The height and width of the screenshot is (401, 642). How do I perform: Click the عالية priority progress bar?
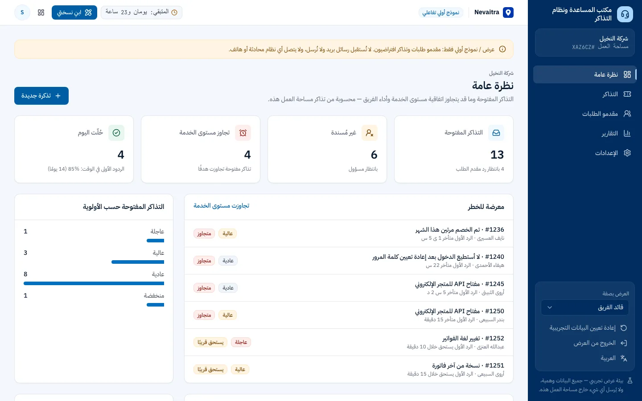click(x=138, y=262)
